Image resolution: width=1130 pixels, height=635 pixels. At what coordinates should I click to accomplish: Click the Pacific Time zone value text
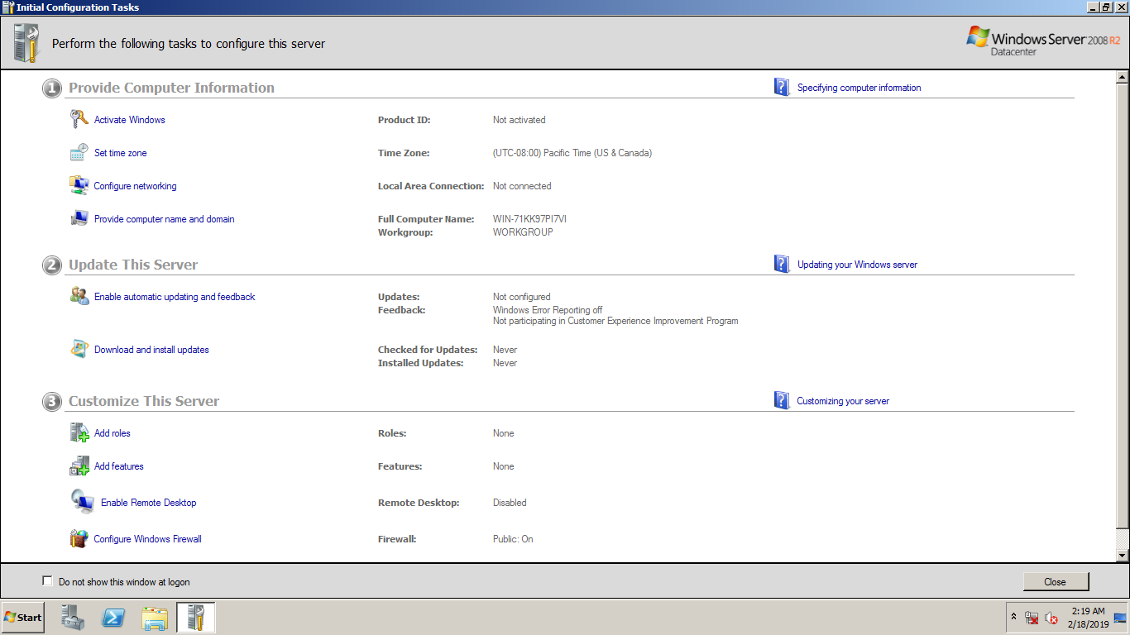572,153
